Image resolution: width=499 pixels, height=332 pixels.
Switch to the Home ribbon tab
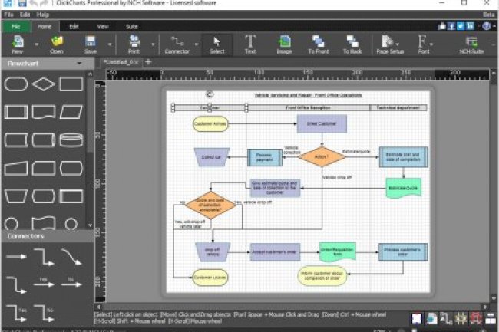[45, 26]
